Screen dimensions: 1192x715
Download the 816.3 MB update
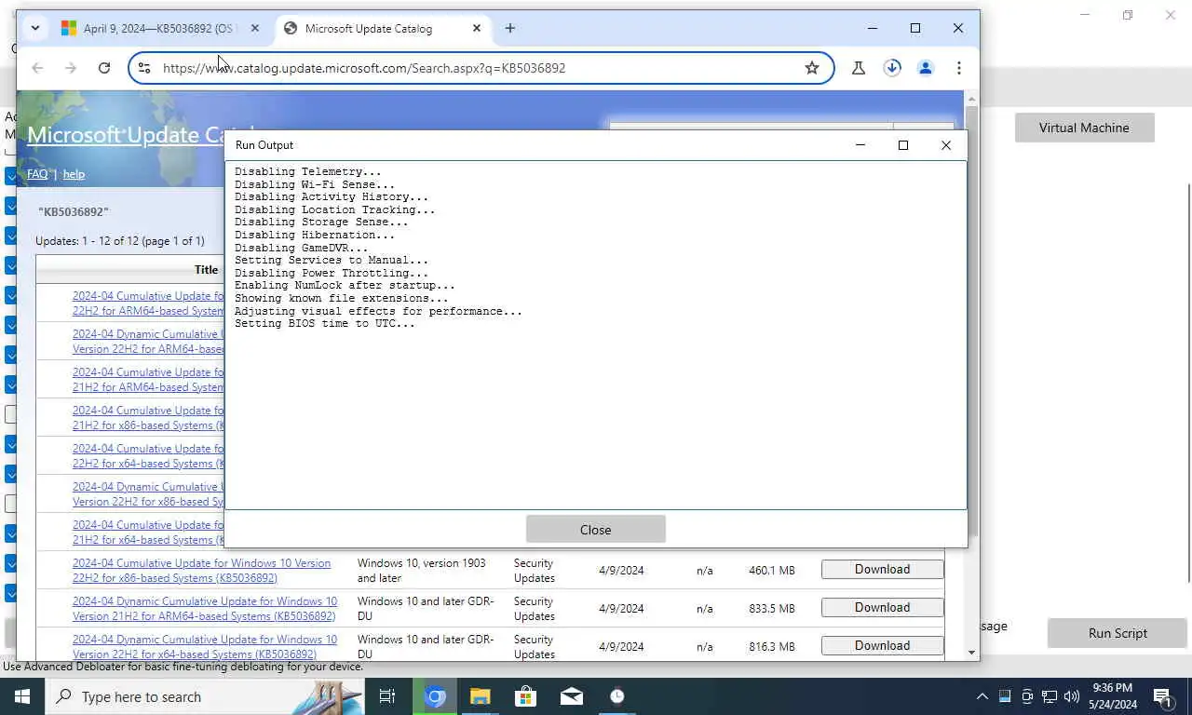[x=882, y=646]
